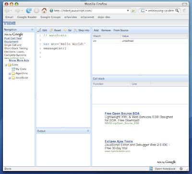Click the Step into button
The height and width of the screenshot is (174, 192).
[82, 30]
